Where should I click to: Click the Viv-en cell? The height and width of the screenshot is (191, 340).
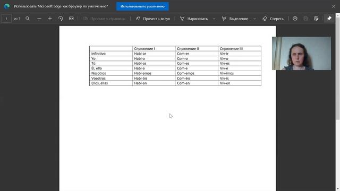240,83
